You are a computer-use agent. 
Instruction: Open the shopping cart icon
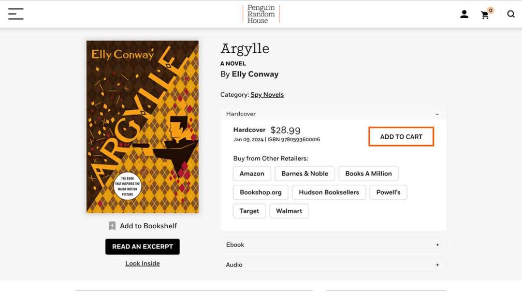(x=485, y=15)
